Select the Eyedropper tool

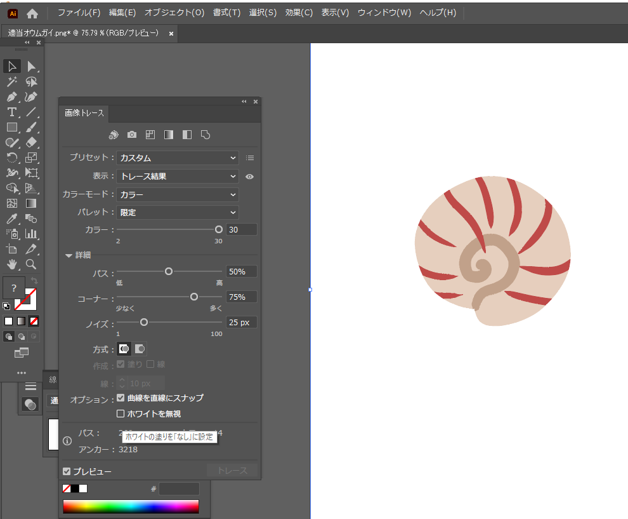click(x=11, y=219)
